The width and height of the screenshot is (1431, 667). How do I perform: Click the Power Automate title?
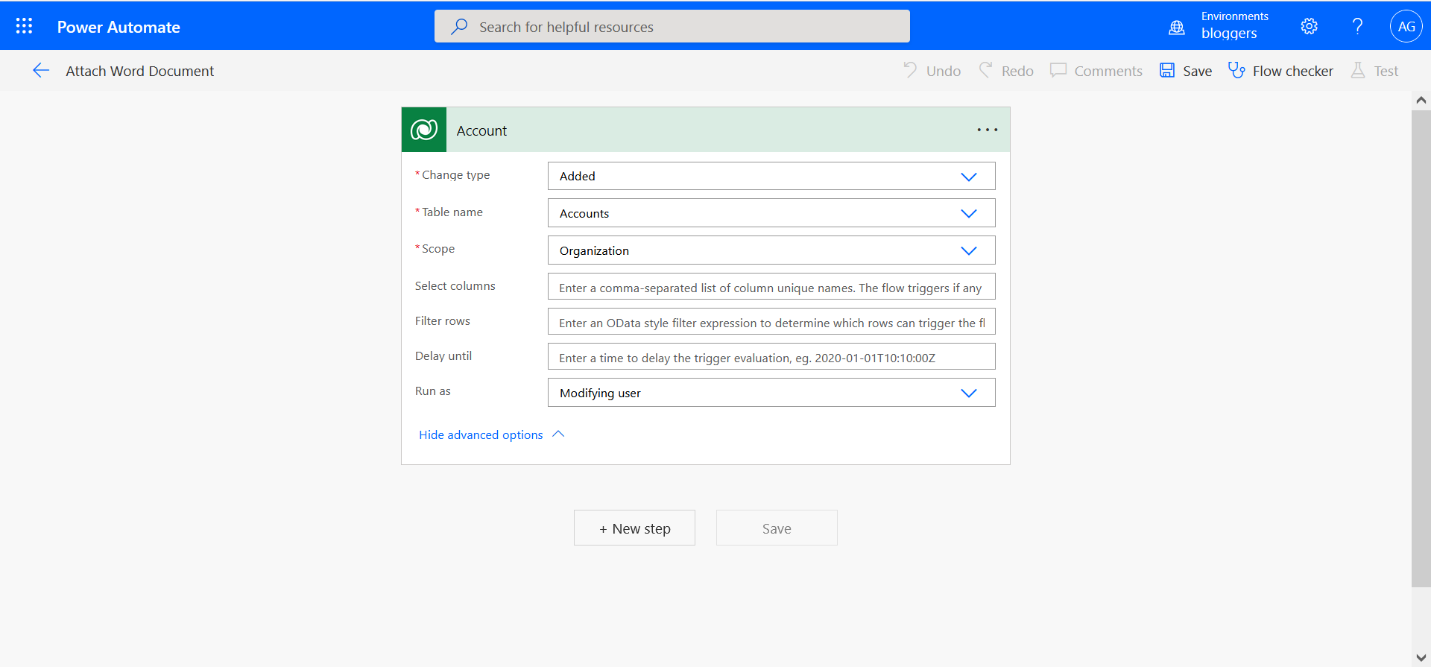click(x=119, y=27)
